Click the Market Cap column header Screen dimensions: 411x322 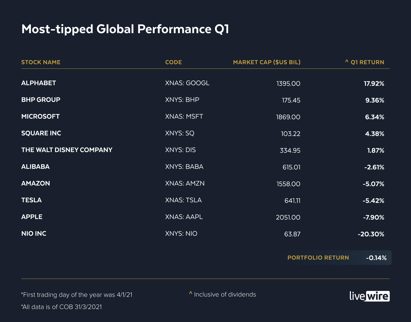pyautogui.click(x=267, y=62)
